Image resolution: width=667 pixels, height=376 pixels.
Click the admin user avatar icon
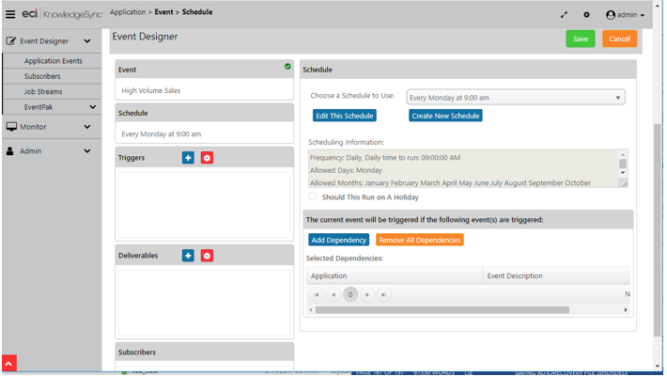pyautogui.click(x=611, y=15)
